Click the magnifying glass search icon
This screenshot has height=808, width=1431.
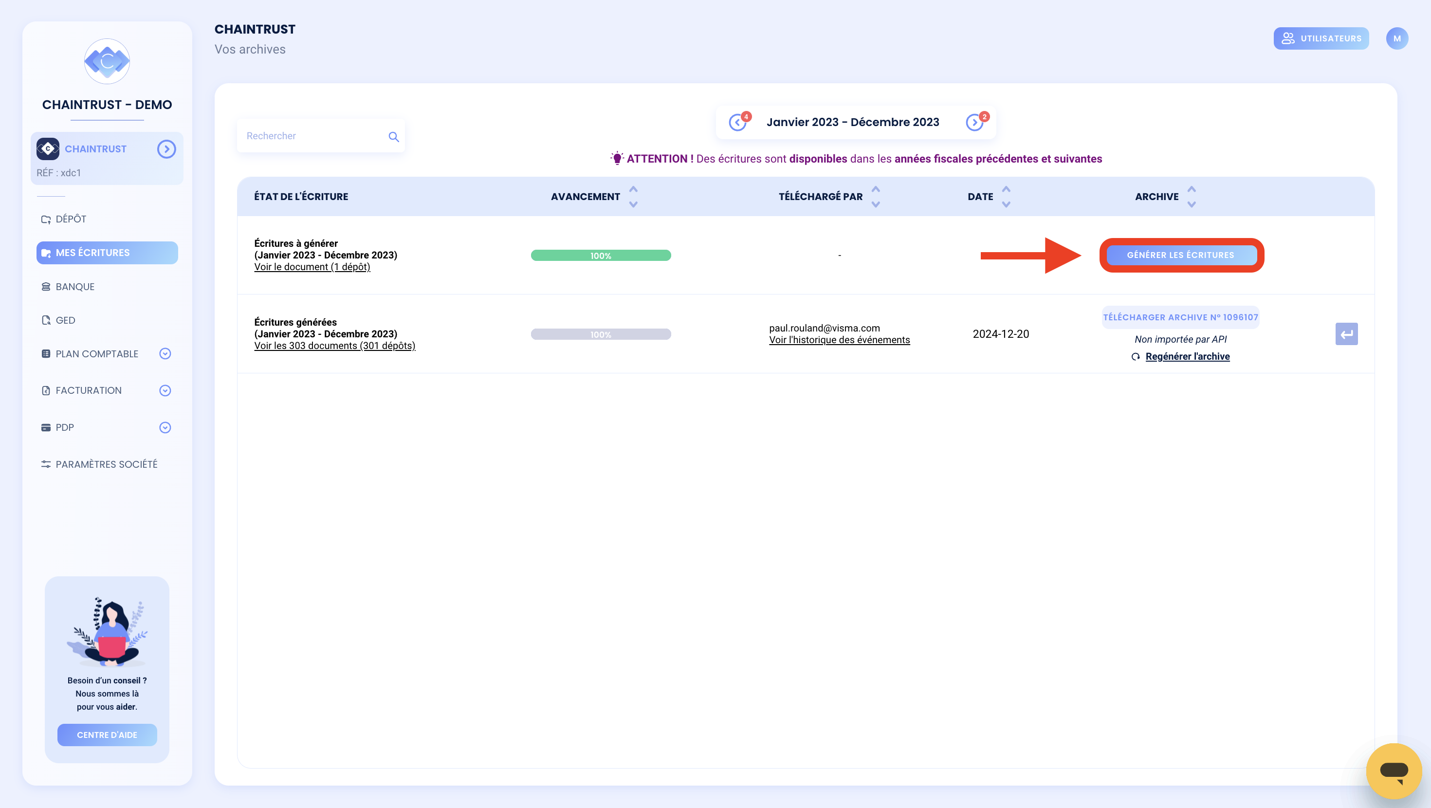coord(393,136)
